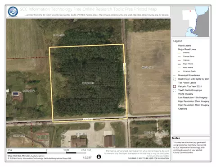216x167 pixels.
Task: Click the 'Feet' unit label on scale bar
Action: click(89, 150)
